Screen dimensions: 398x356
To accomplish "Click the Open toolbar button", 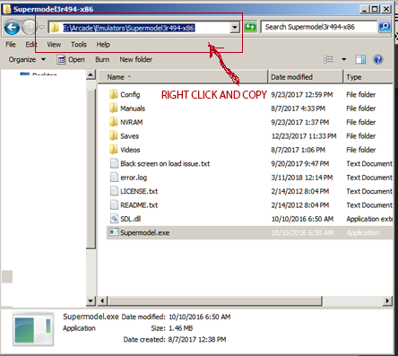I will (x=71, y=59).
